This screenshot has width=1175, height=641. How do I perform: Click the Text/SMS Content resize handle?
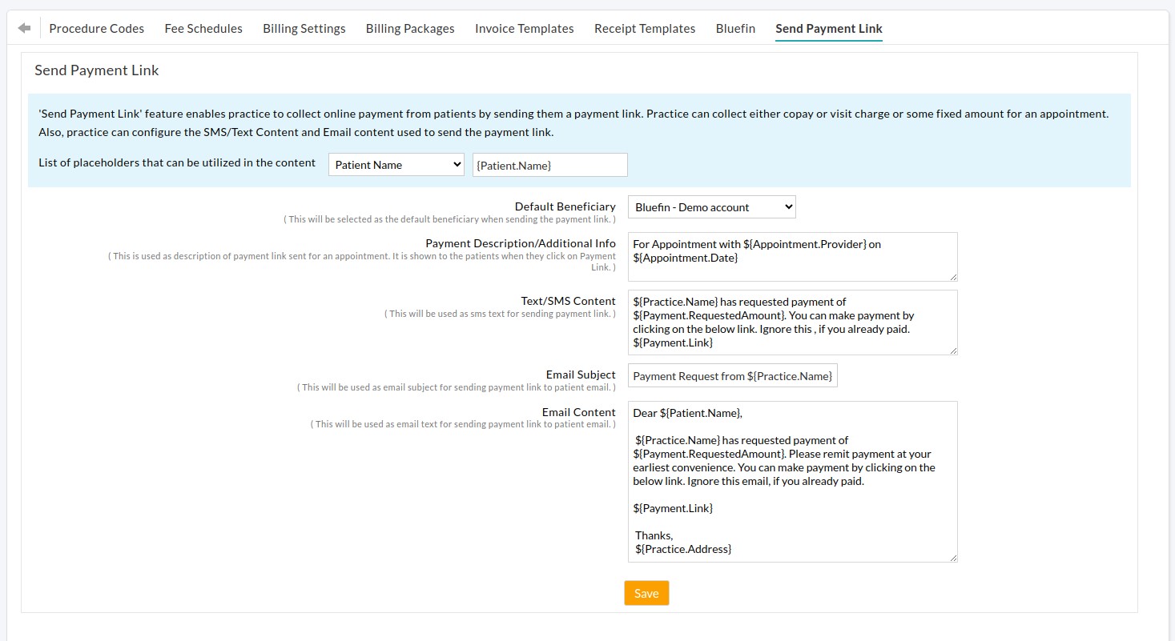click(x=952, y=350)
